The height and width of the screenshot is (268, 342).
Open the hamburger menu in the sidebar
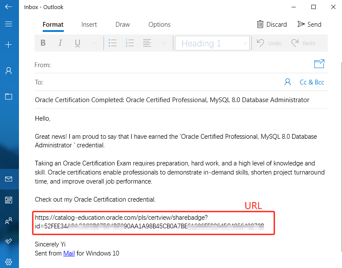coord(9,24)
